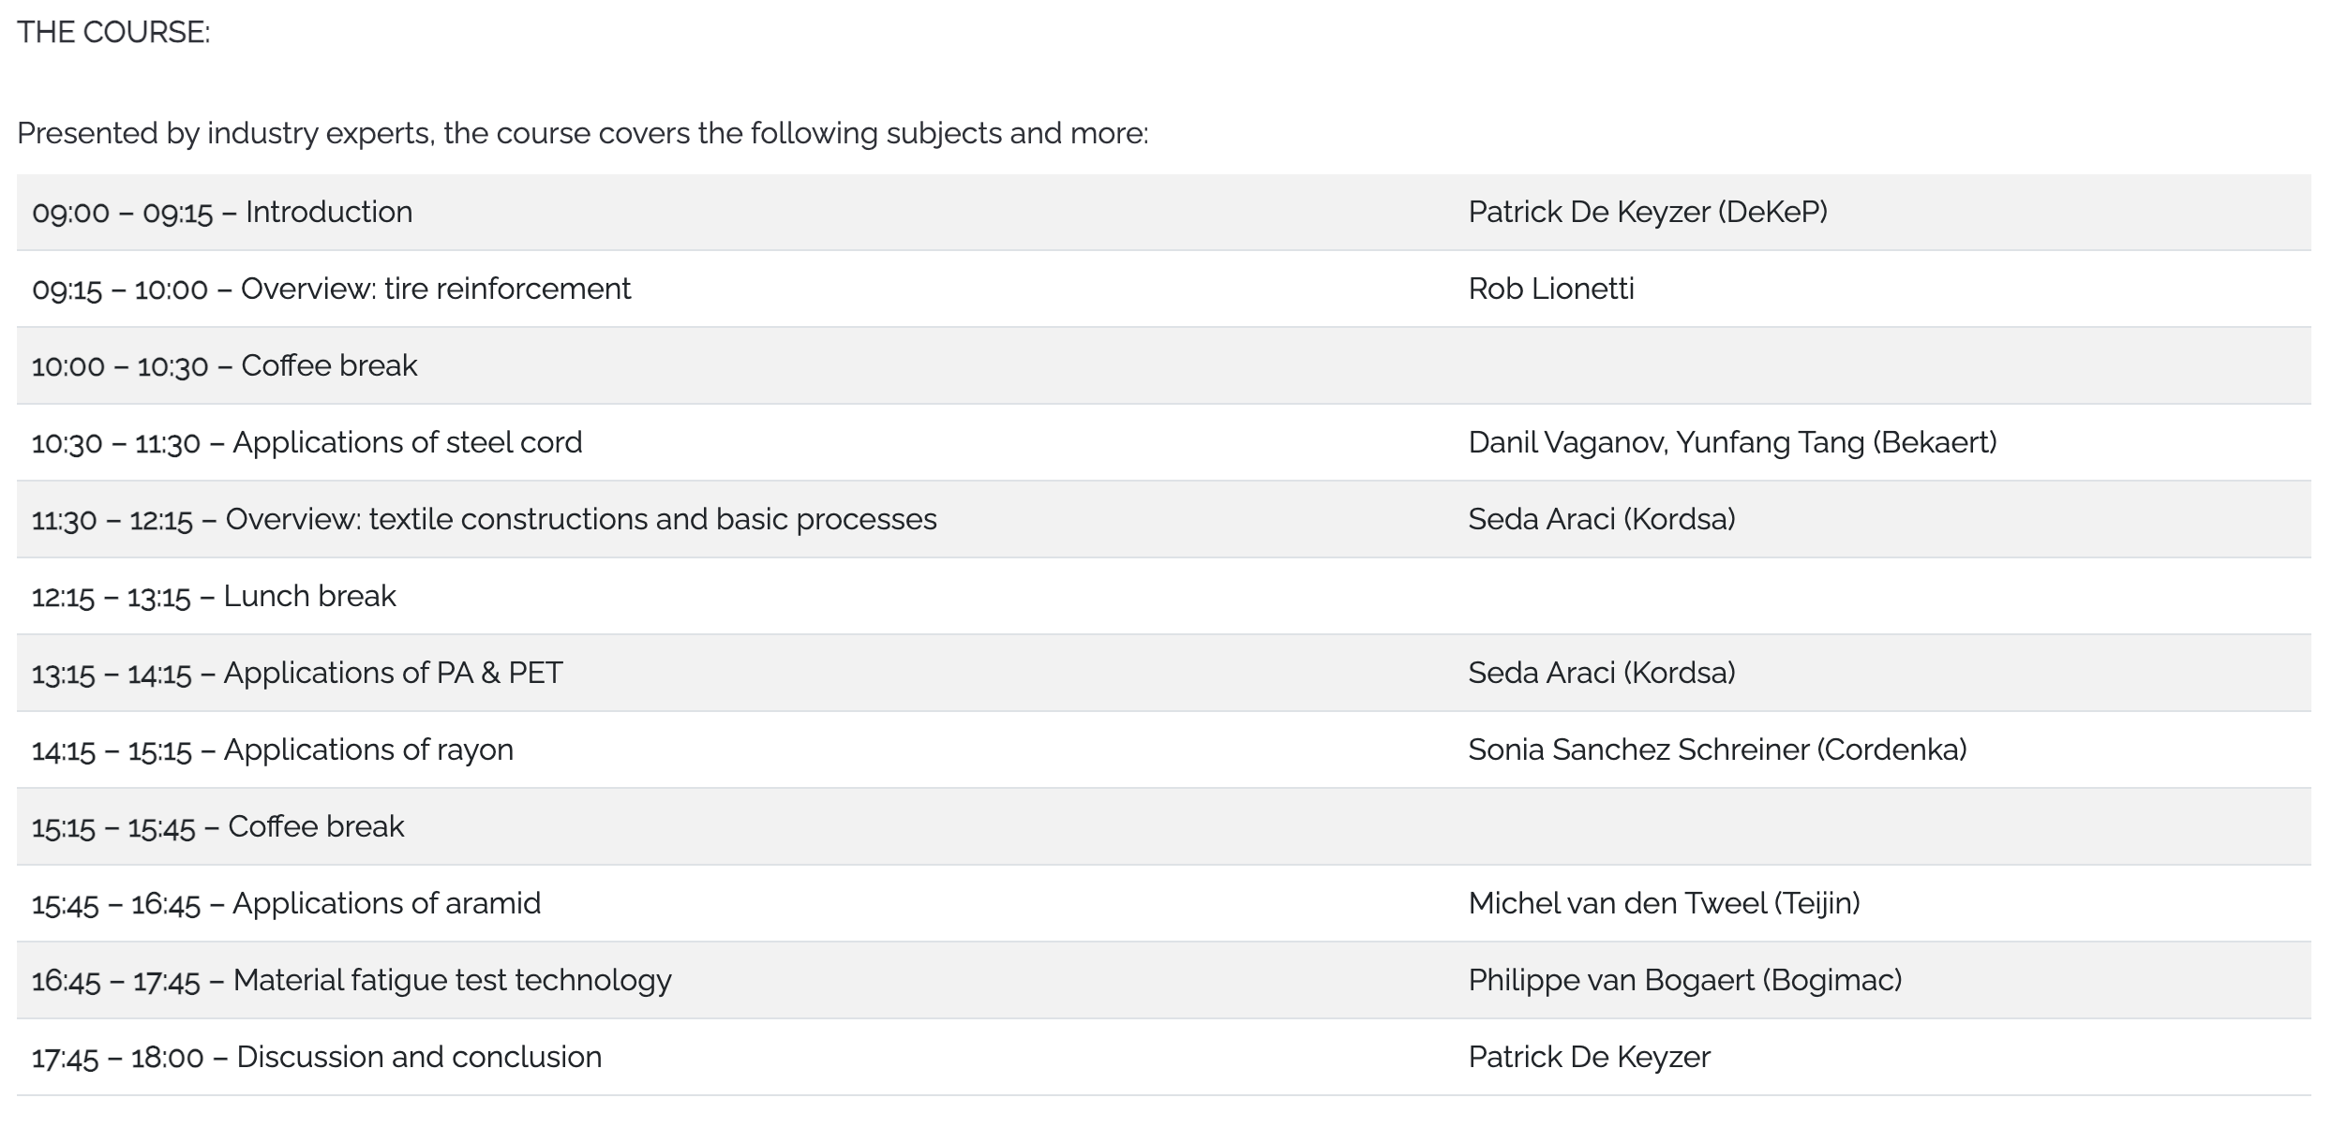
Task: Select Danil Vaganov, Yunfang Tang (Bekaert)
Action: [x=1732, y=442]
